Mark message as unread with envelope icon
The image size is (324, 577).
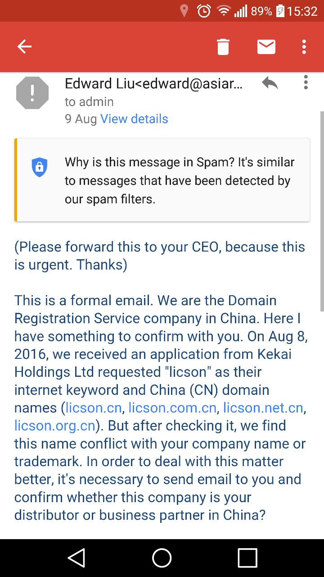(x=266, y=46)
